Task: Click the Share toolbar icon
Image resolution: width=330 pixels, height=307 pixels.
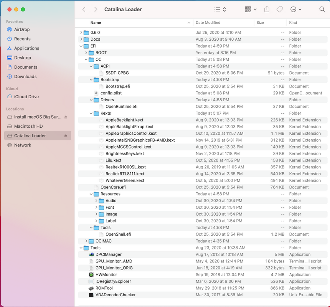Action: [267, 9]
